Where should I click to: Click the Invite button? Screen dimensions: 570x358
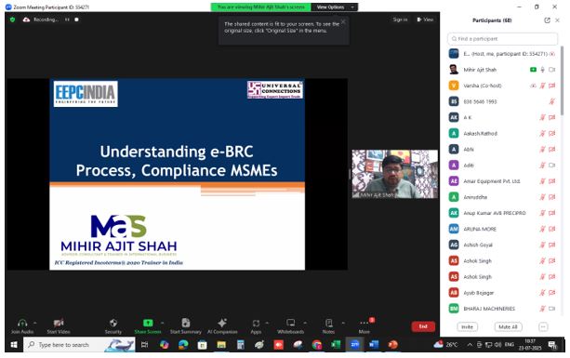pyautogui.click(x=467, y=326)
